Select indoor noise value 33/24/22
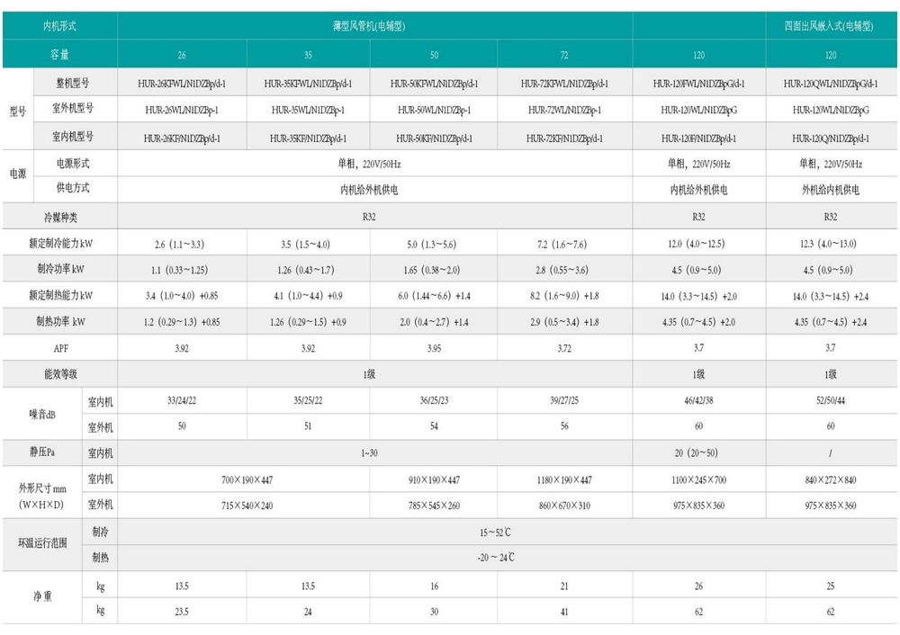Screen dimensions: 900x635 click(x=182, y=400)
